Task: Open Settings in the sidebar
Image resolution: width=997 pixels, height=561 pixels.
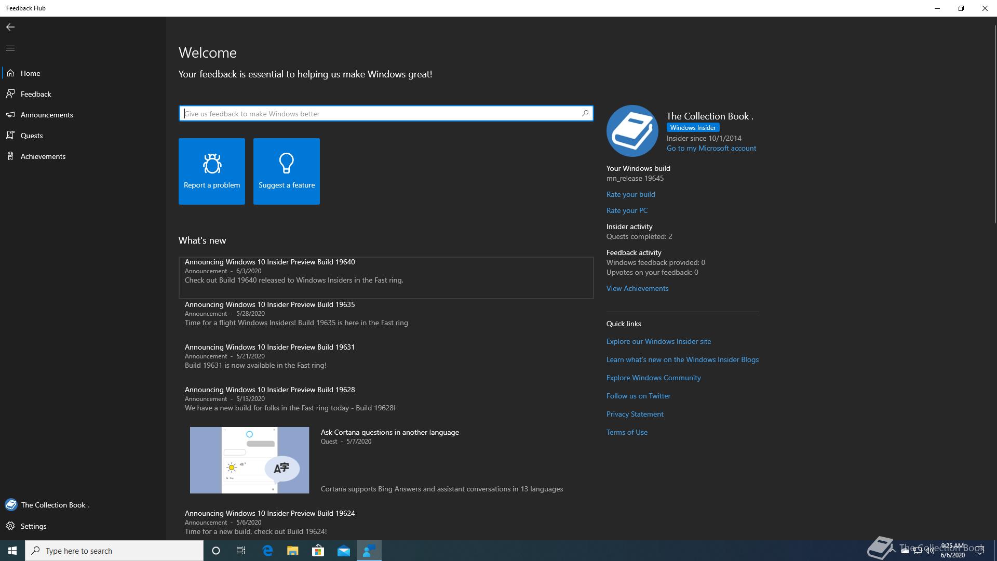Action: tap(83, 526)
